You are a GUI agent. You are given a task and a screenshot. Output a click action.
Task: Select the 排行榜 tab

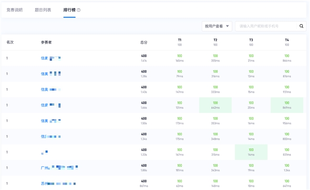coord(69,10)
